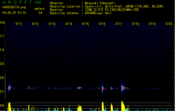Viewport: 175px width, 111px height.
Task: Click the meteor echo just before 0711
Action: (9, 88)
